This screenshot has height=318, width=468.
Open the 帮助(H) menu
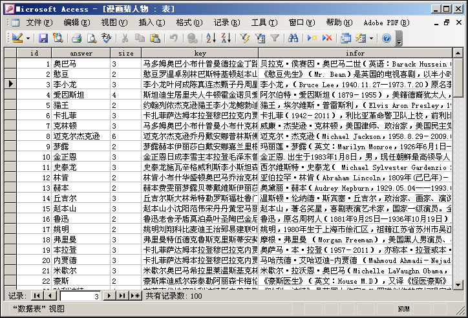(339, 23)
